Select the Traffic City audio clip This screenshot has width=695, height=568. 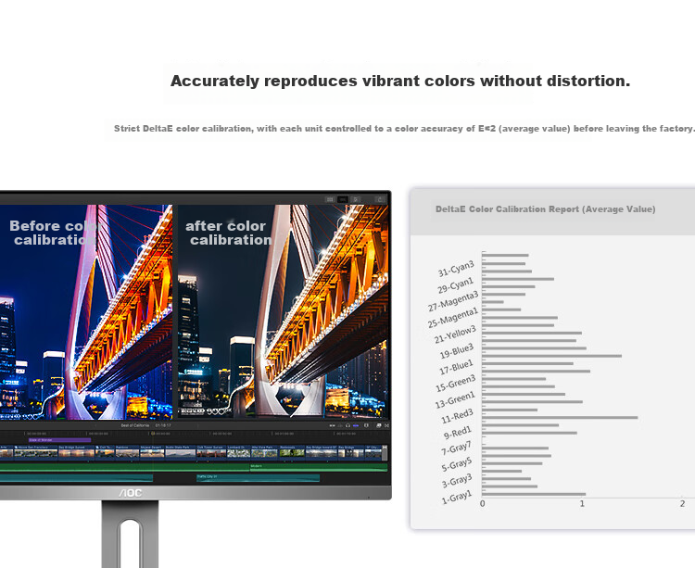coord(258,478)
